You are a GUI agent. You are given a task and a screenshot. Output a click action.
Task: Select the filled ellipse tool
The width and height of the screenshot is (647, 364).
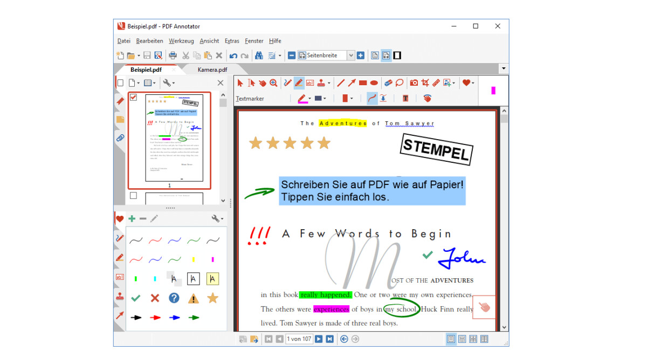(374, 83)
